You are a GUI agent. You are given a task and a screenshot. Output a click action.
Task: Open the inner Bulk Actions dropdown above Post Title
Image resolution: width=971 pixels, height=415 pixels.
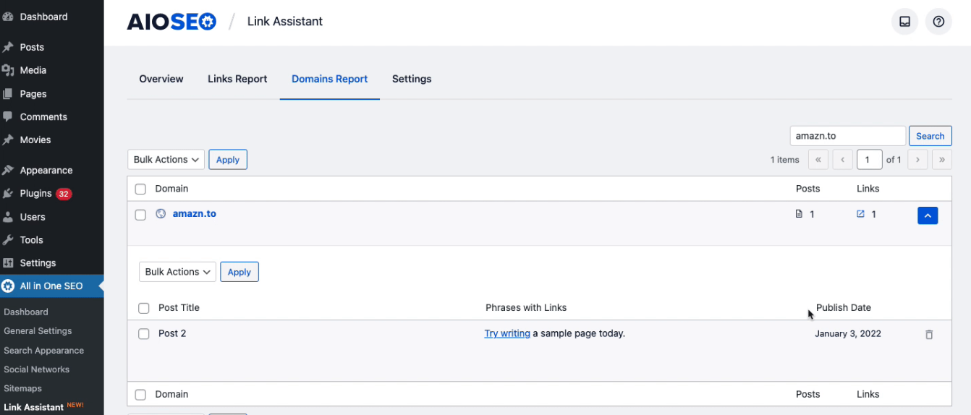[x=178, y=272]
